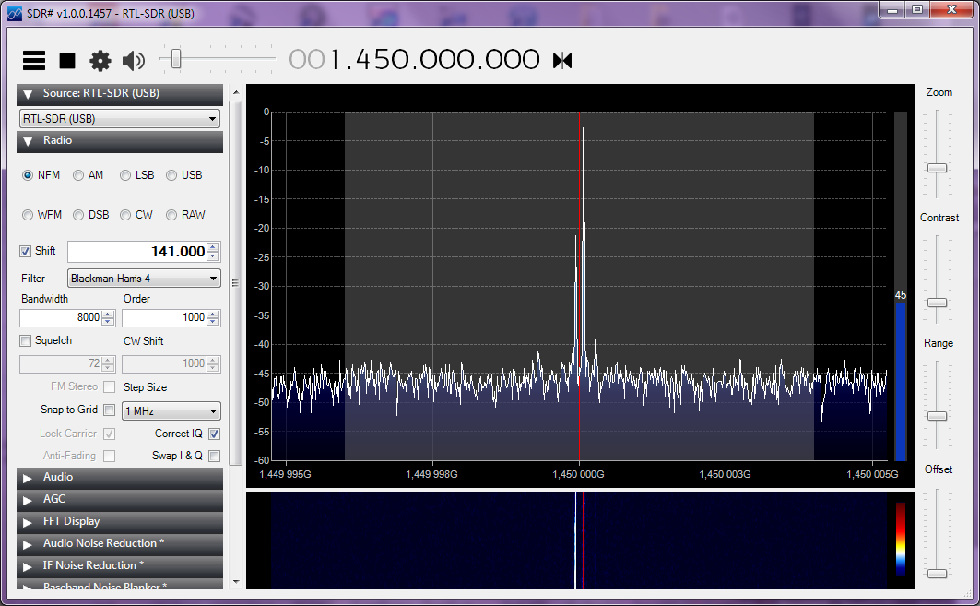This screenshot has width=980, height=606.
Task: Open the Blackman-Harris 4 filter dropdown
Action: click(144, 279)
